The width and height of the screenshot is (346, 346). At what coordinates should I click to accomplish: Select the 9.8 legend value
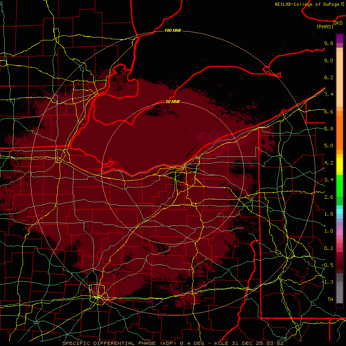point(329,43)
